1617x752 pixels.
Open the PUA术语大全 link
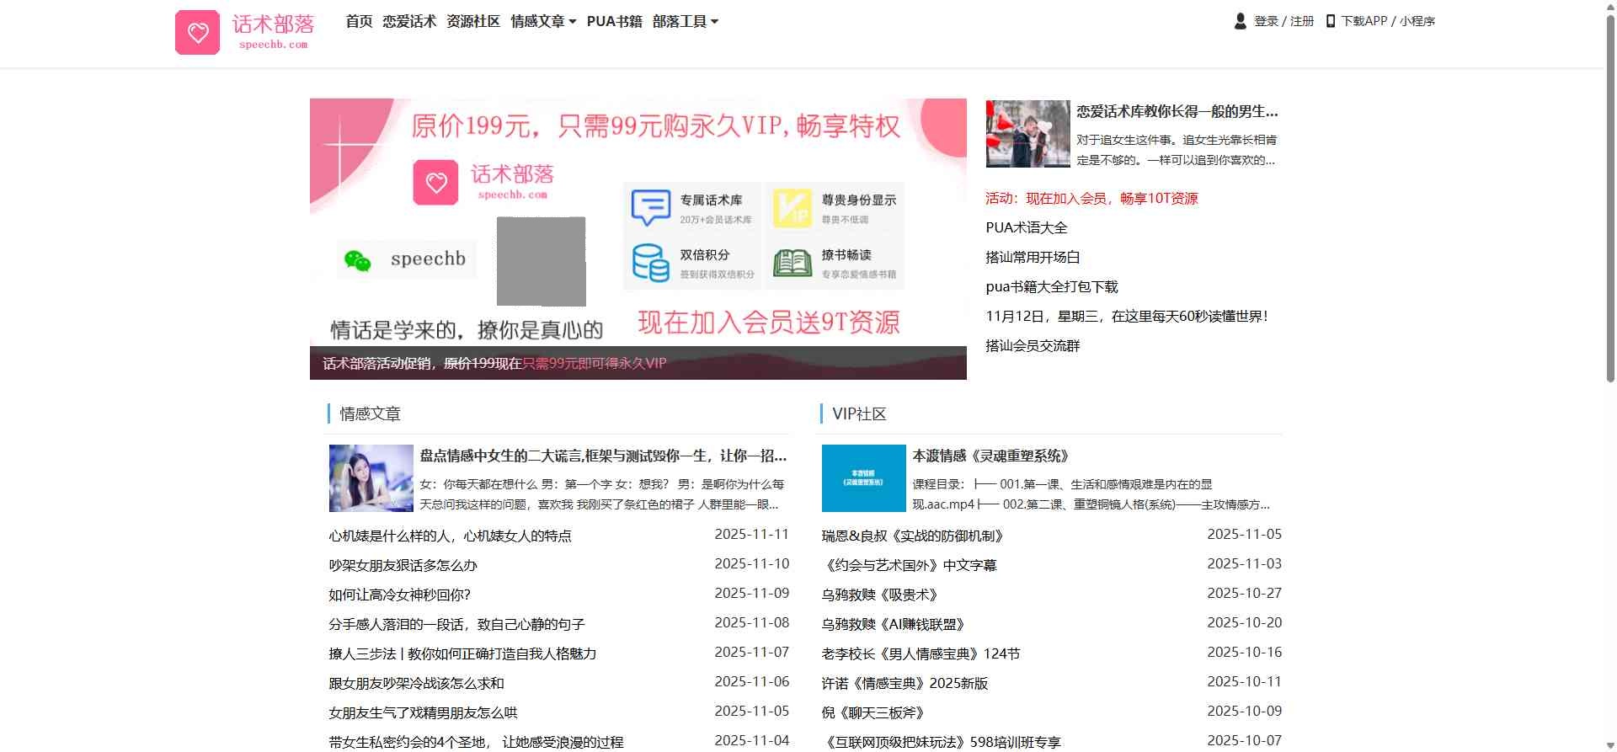point(1026,228)
